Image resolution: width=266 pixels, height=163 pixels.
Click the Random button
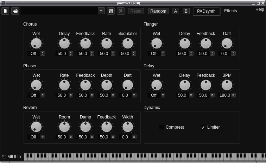(x=158, y=11)
